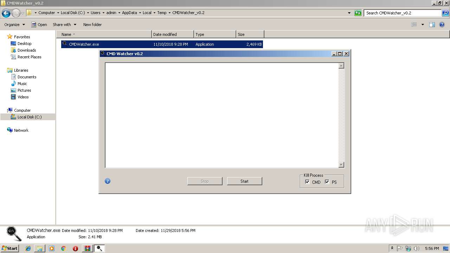Click the Action Center flag tray icon
This screenshot has height=253, width=450.
[x=400, y=248]
